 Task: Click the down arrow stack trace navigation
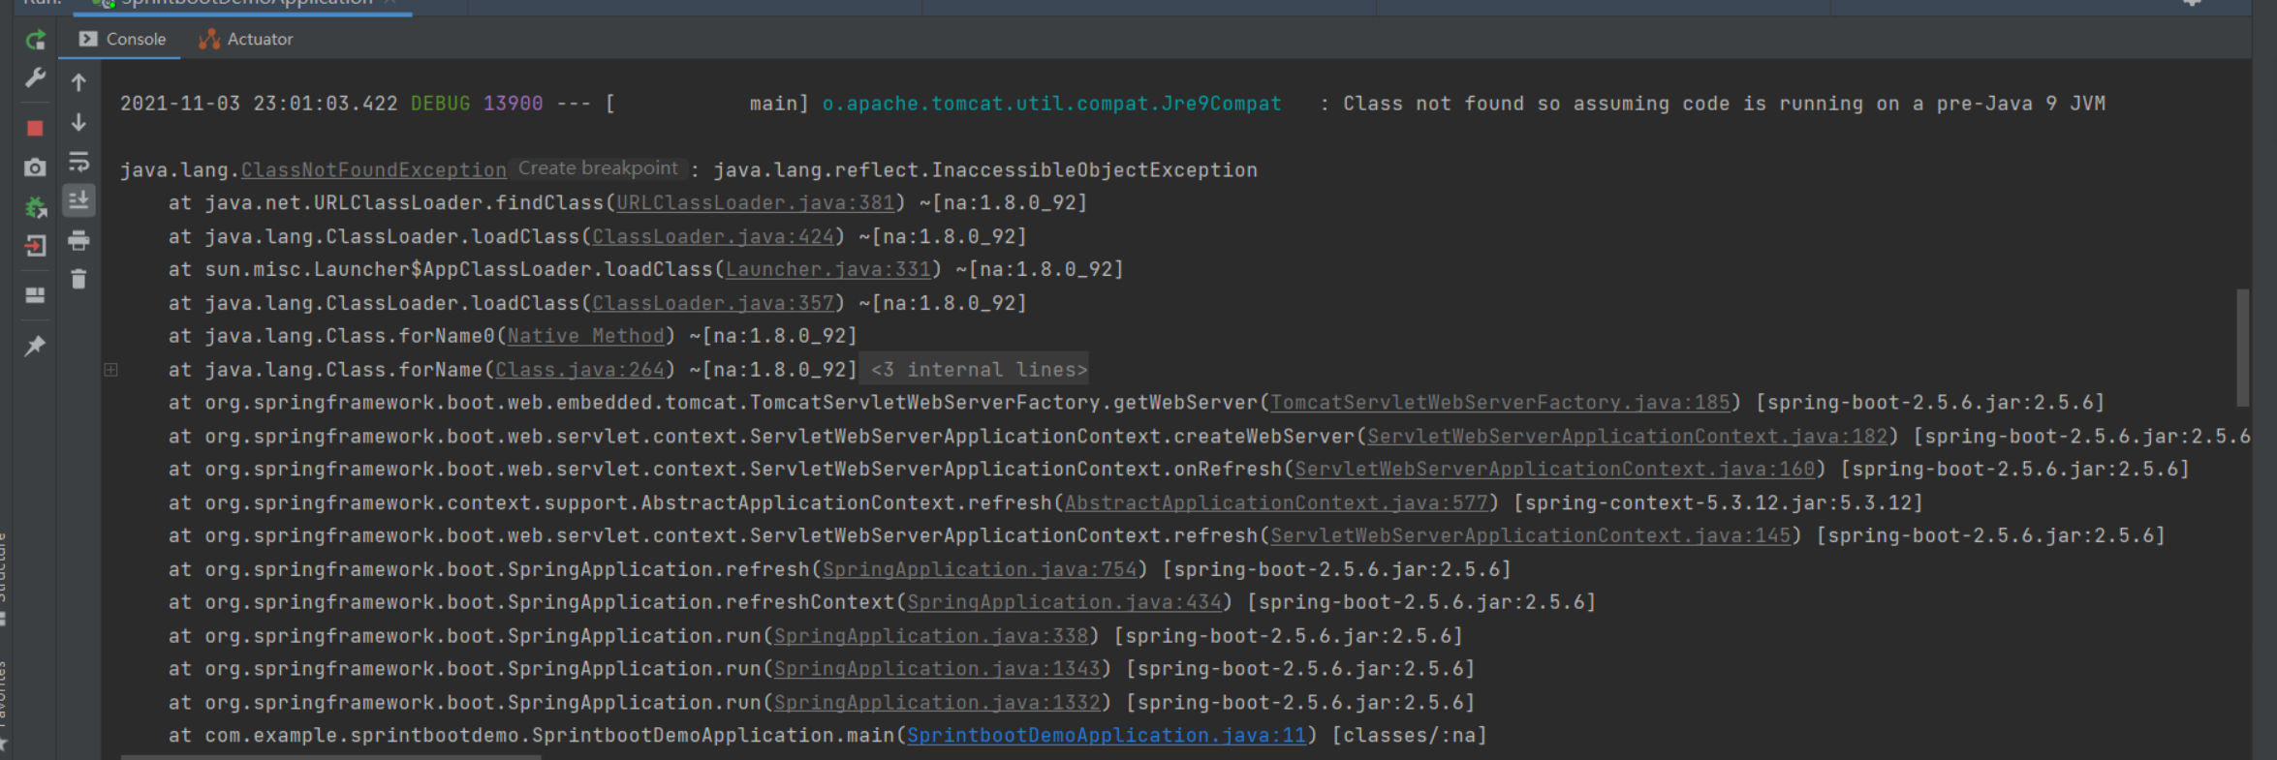(79, 122)
